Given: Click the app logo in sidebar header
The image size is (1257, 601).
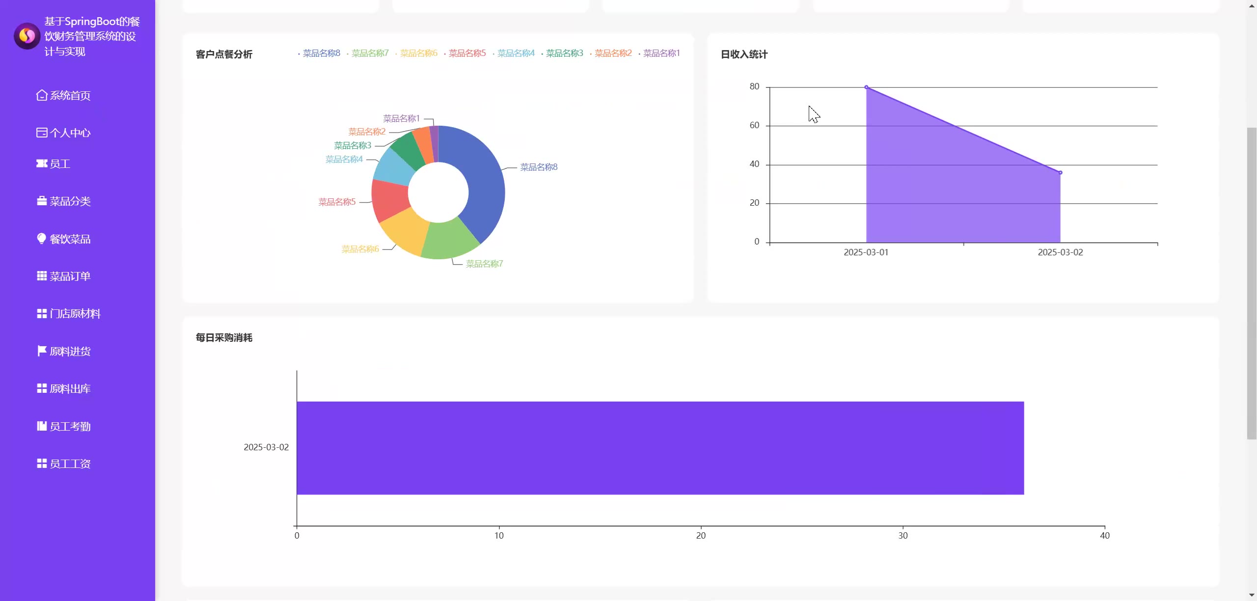Looking at the screenshot, I should (x=27, y=36).
